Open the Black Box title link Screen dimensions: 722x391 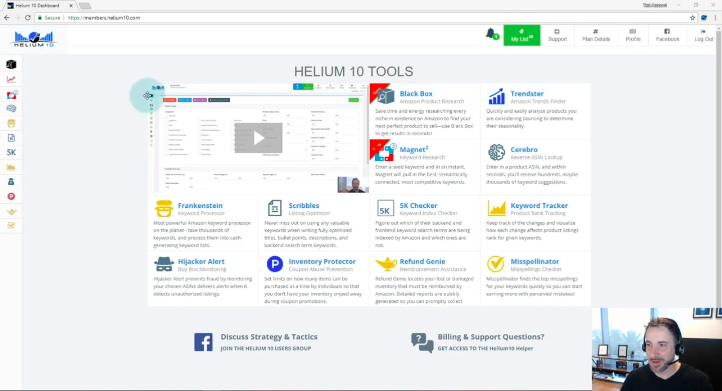(416, 94)
